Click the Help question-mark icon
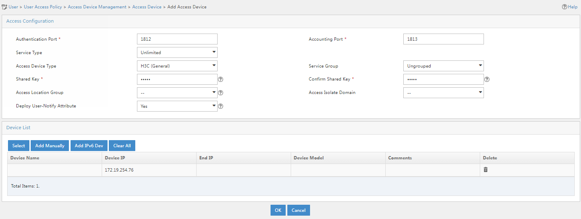The image size is (581, 219). (564, 7)
